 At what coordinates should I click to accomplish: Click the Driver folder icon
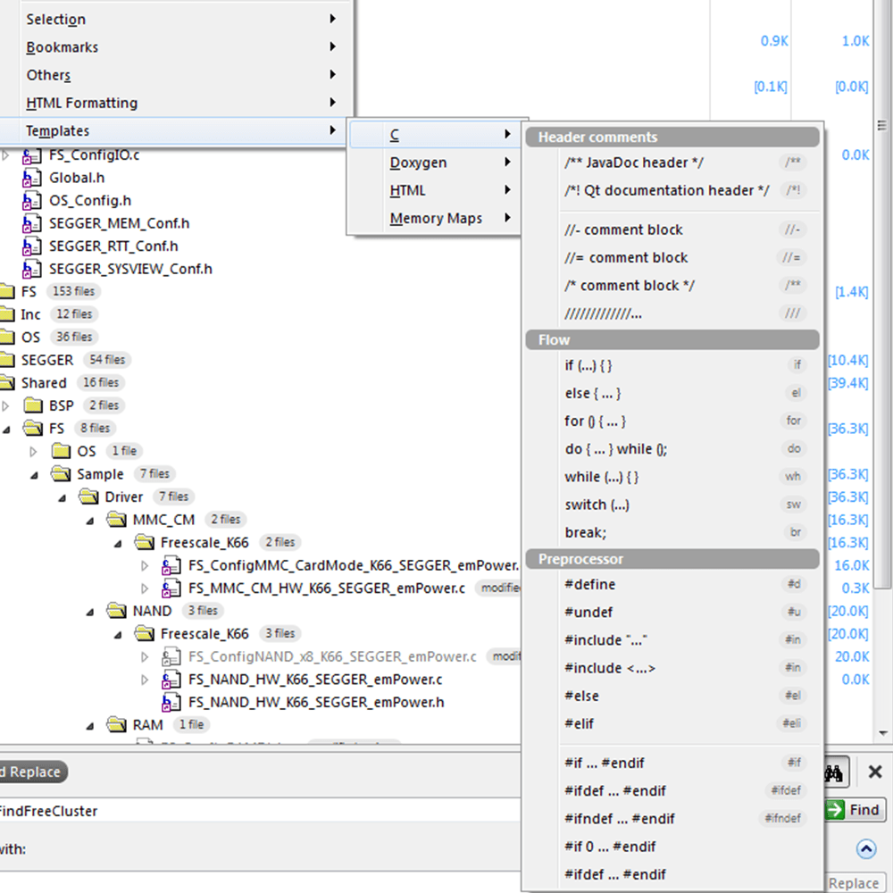88,497
